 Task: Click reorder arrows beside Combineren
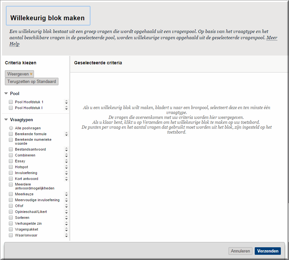(x=66, y=155)
